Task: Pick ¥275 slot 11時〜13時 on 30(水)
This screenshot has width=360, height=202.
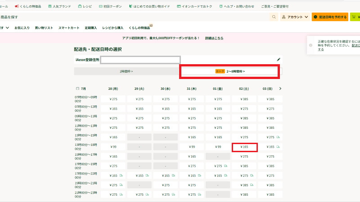Action: pos(166,127)
